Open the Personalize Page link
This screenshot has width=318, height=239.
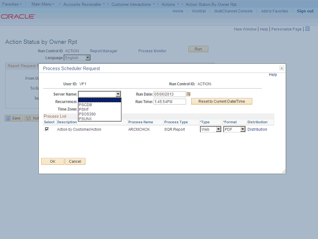286,29
